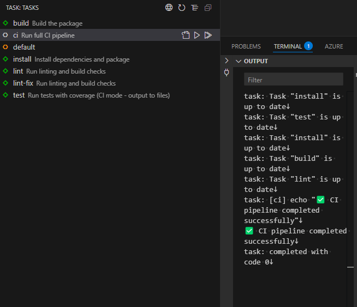The width and height of the screenshot is (357, 307).
Task: Switch to the PROBLEMS tab
Action: (246, 46)
